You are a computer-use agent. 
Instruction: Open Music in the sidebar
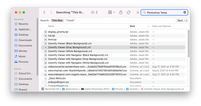[x=20, y=56]
